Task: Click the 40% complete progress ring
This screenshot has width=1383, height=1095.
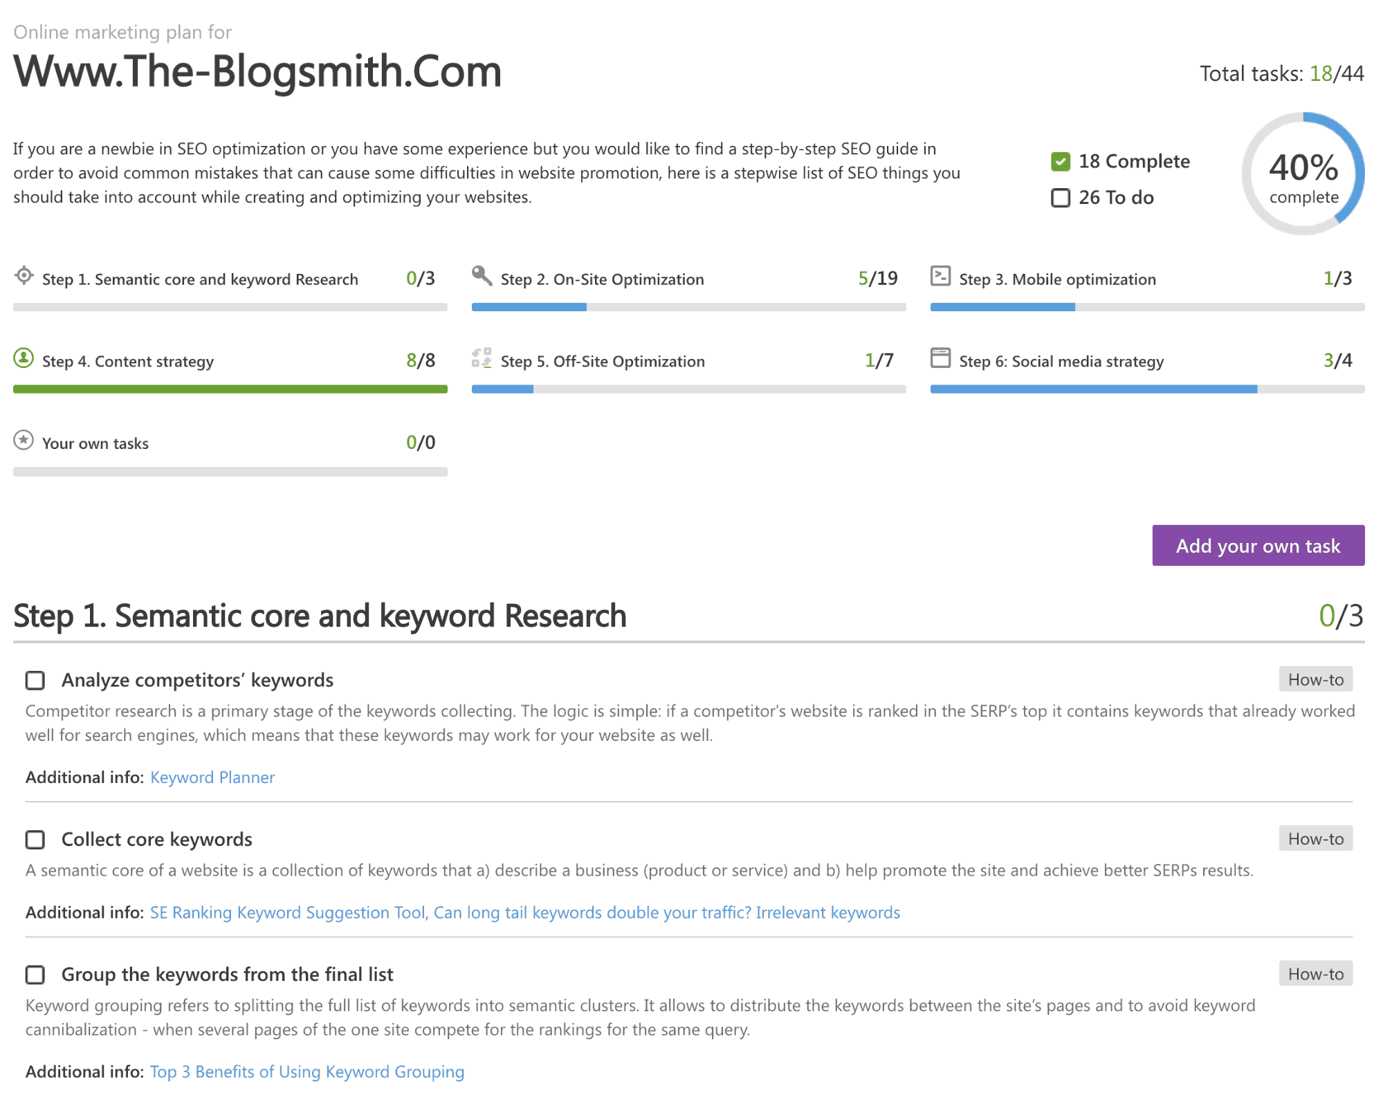Action: pos(1303,174)
